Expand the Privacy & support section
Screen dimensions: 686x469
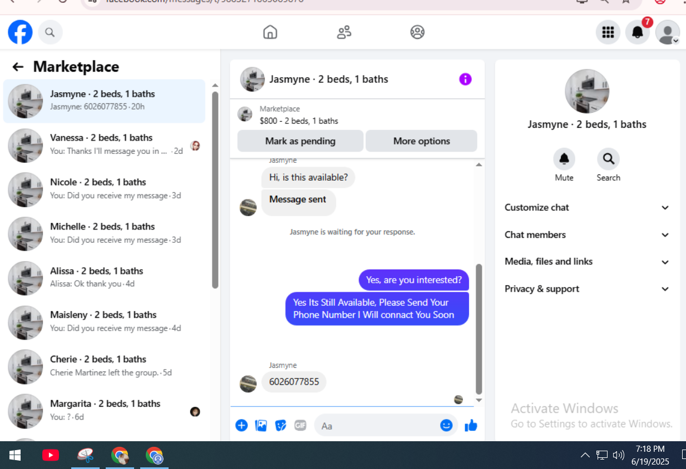click(587, 289)
